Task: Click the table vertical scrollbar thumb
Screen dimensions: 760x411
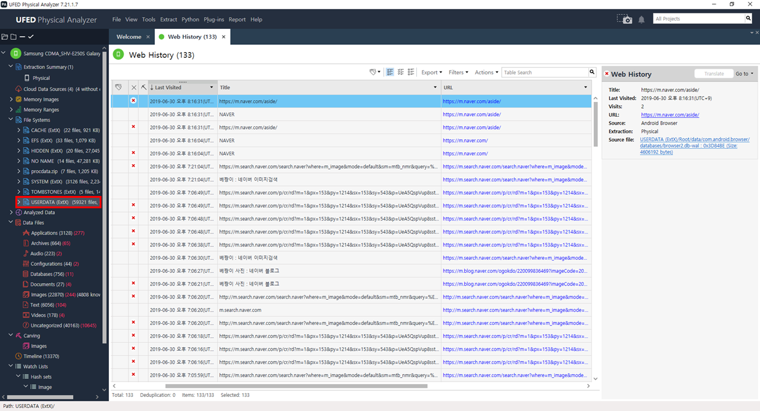Action: [x=595, y=124]
